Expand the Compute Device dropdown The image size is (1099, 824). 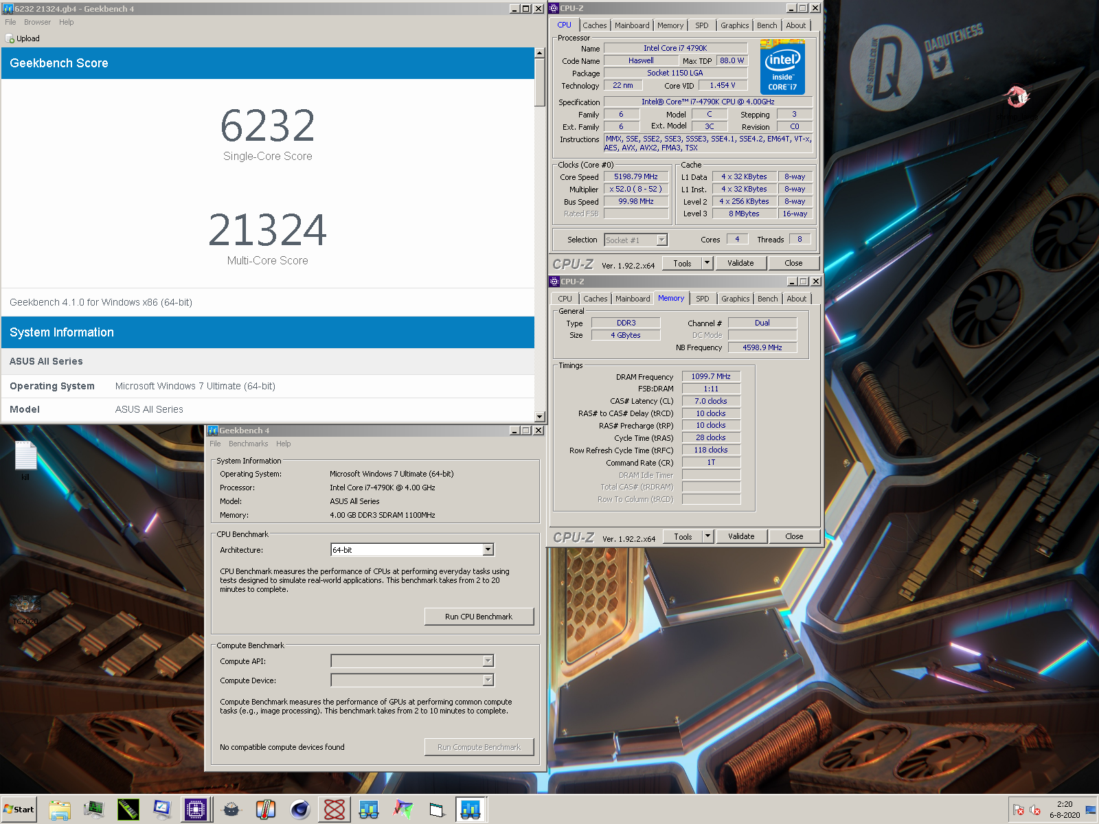coord(488,680)
